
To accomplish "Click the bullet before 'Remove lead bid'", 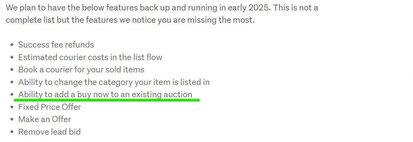I will click(x=12, y=132).
